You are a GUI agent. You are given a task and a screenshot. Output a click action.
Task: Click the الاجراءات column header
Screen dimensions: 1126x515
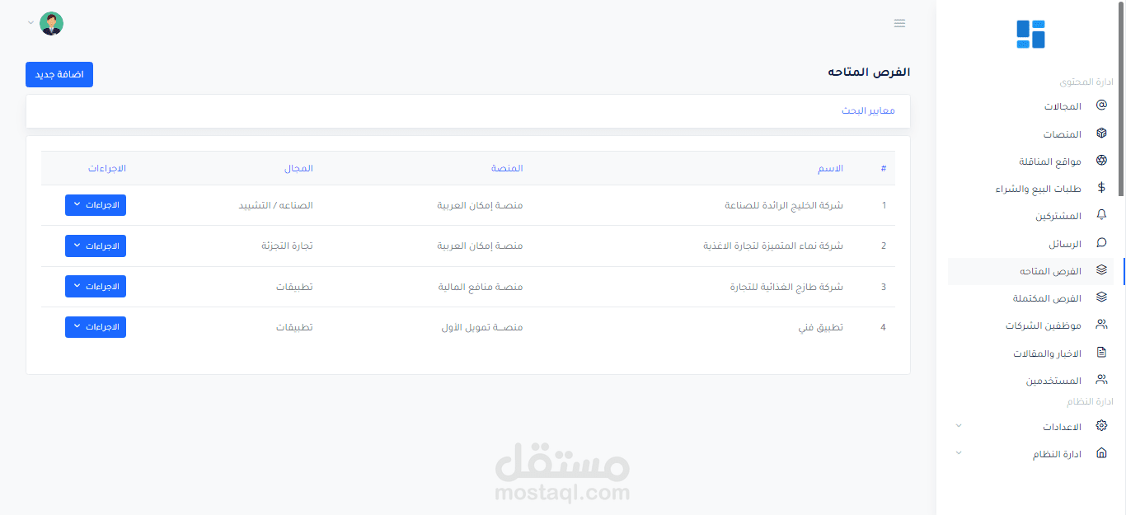point(107,168)
